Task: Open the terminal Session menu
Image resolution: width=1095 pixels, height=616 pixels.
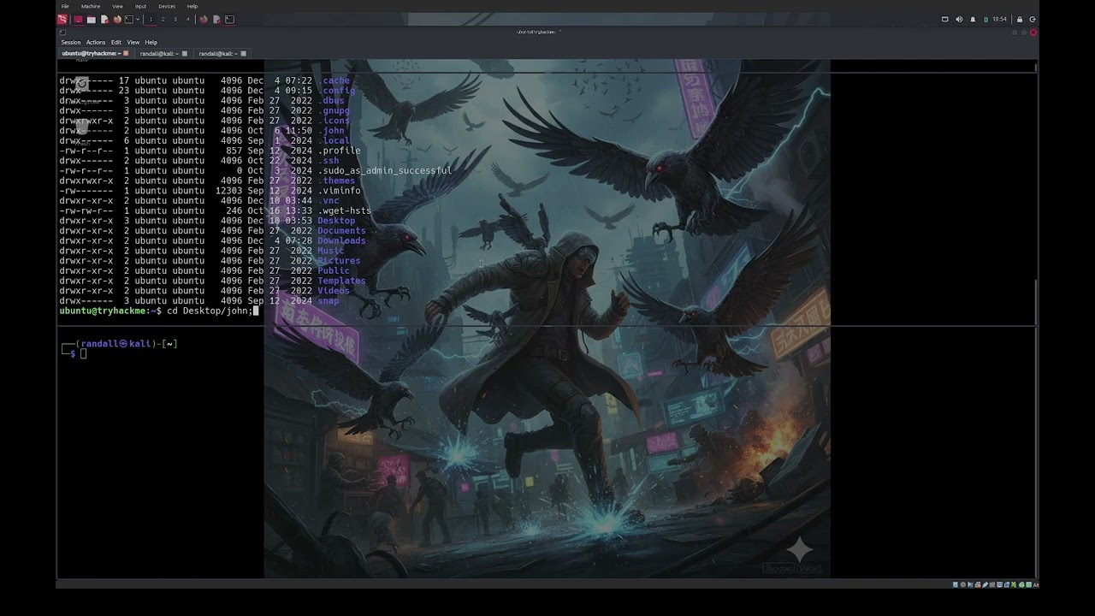Action: [71, 42]
